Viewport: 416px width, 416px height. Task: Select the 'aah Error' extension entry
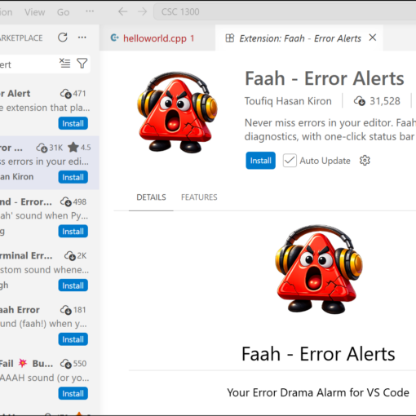(50, 325)
